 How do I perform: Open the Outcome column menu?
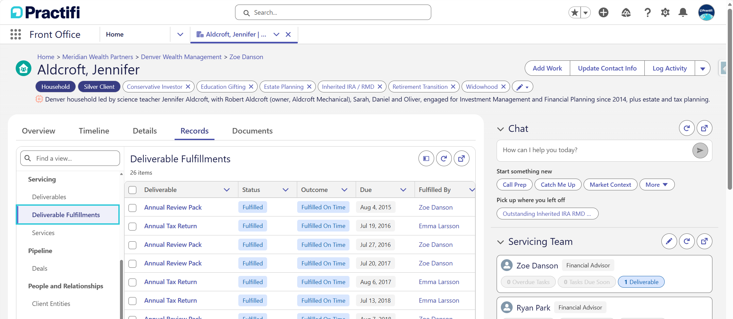[344, 190]
